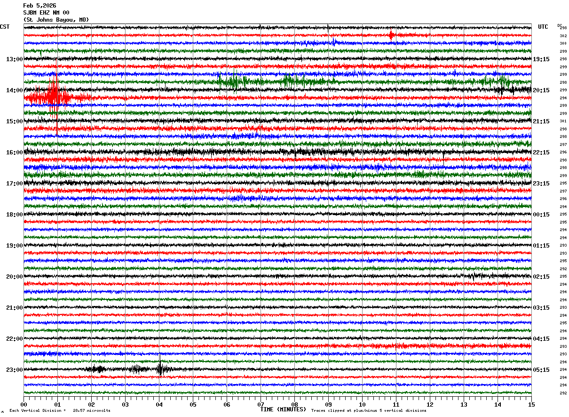Image resolution: width=569 pixels, height=417 pixels.
Task: Click minute 12 on the time axis
Action: tap(430, 404)
